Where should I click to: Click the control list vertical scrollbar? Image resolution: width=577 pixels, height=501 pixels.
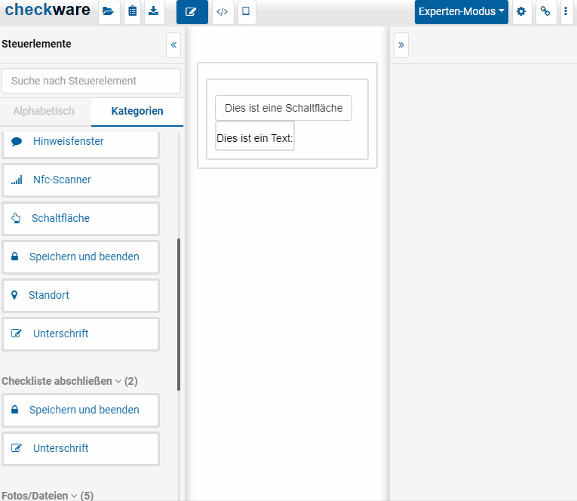[x=179, y=314]
